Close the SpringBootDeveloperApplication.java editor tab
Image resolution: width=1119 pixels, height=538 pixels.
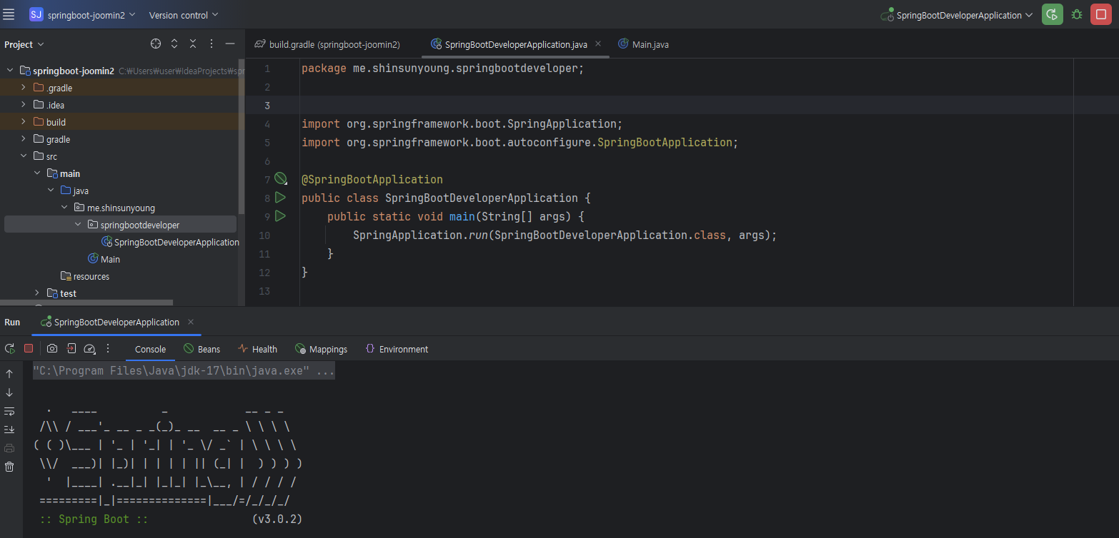[x=598, y=44]
